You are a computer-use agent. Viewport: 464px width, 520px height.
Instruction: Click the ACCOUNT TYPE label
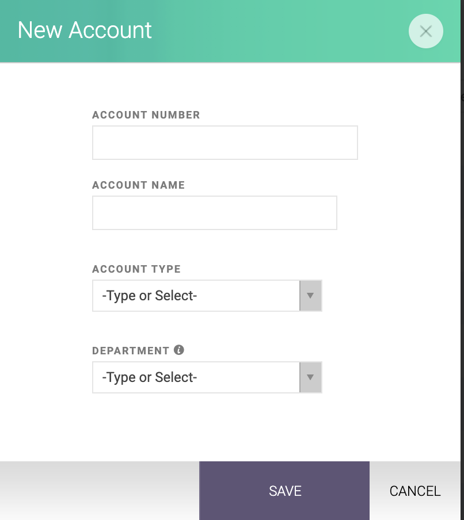pyautogui.click(x=136, y=269)
